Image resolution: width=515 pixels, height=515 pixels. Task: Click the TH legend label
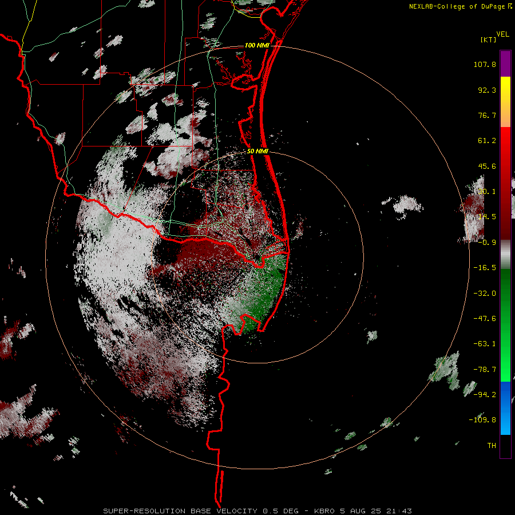click(492, 445)
